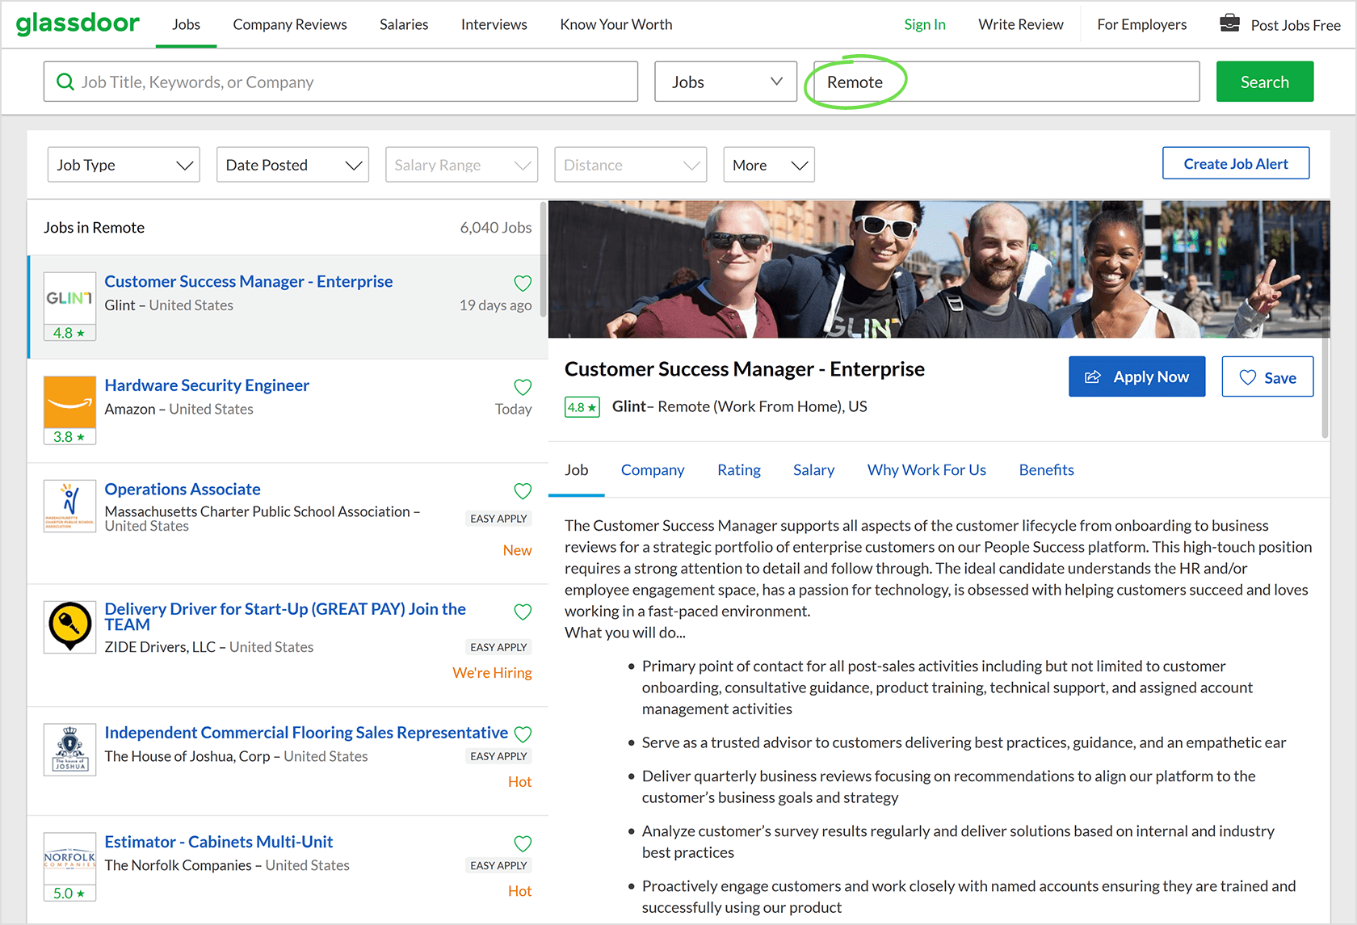Toggle heart on Operations Associate job

pyautogui.click(x=523, y=491)
